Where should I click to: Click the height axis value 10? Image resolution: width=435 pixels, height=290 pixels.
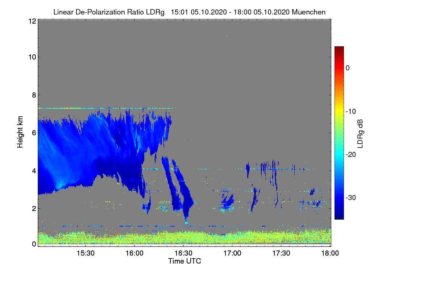[x=32, y=57]
